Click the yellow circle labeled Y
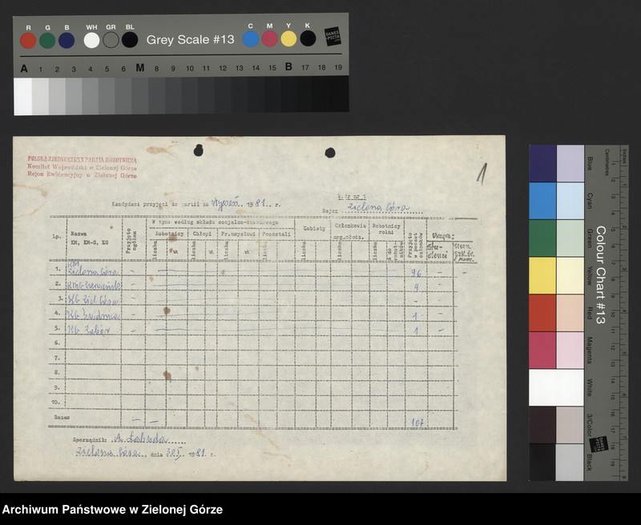This screenshot has height=525, width=641. tap(288, 38)
